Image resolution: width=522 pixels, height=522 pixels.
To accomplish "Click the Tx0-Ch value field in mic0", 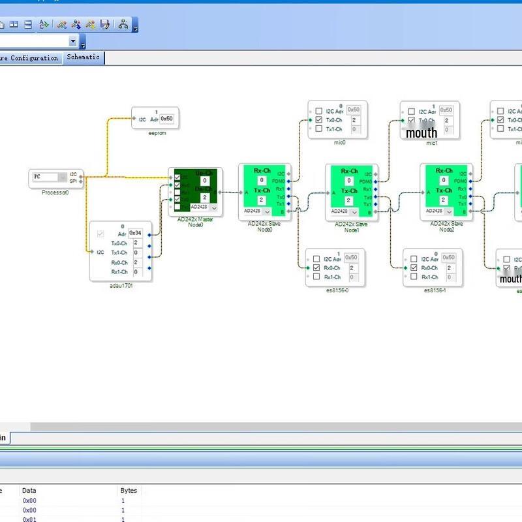I will [x=356, y=120].
